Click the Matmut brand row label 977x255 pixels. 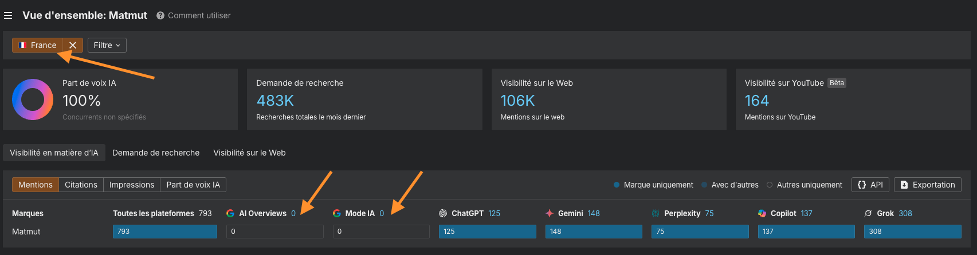coord(26,232)
